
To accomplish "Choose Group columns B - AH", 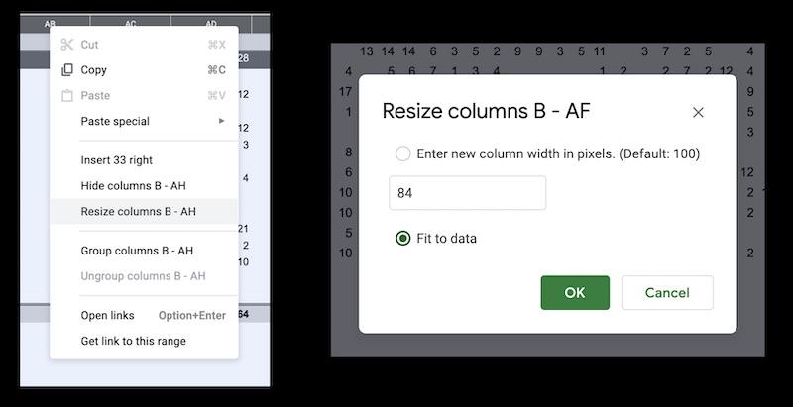I will pos(137,251).
